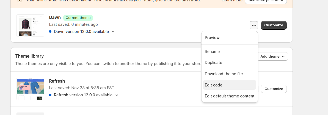Open the Refresh theme preview thumbnail
This screenshot has height=115, width=328.
pos(30,89)
